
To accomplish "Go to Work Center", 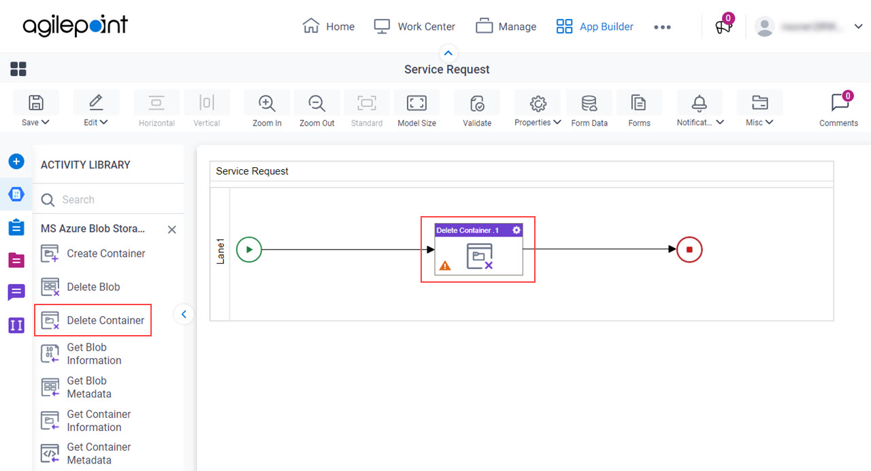I will (x=414, y=27).
